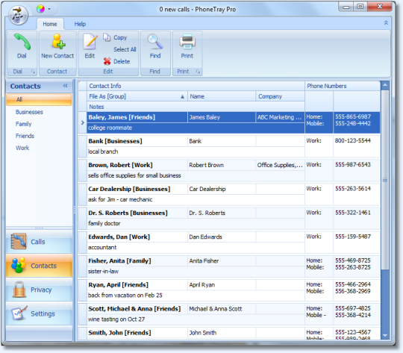Select the Car Dealership [Businesses] contact
The height and width of the screenshot is (353, 403).
tap(129, 189)
